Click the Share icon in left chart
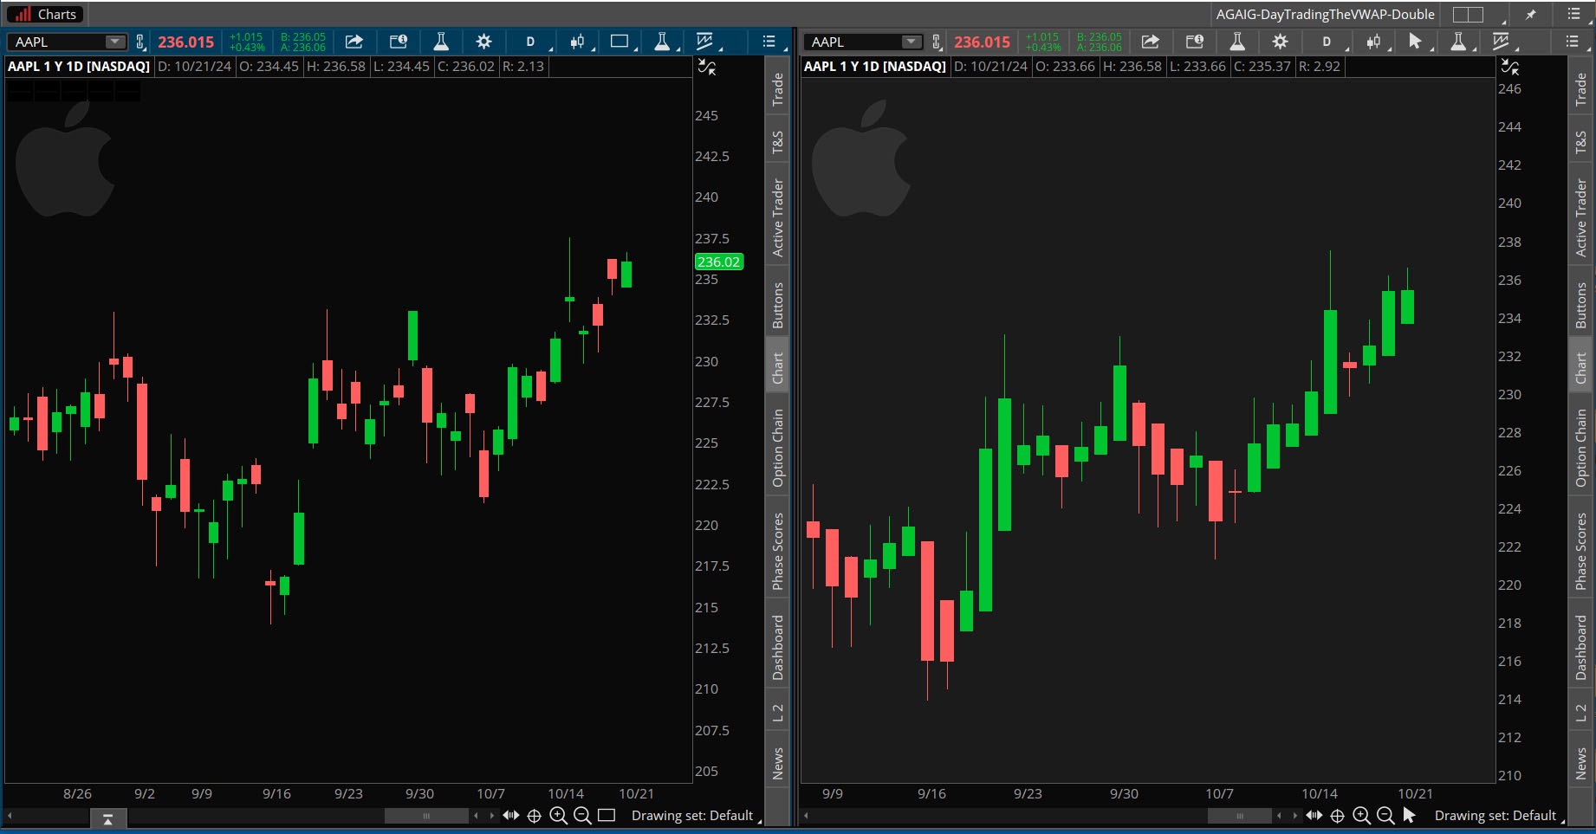 tap(354, 42)
